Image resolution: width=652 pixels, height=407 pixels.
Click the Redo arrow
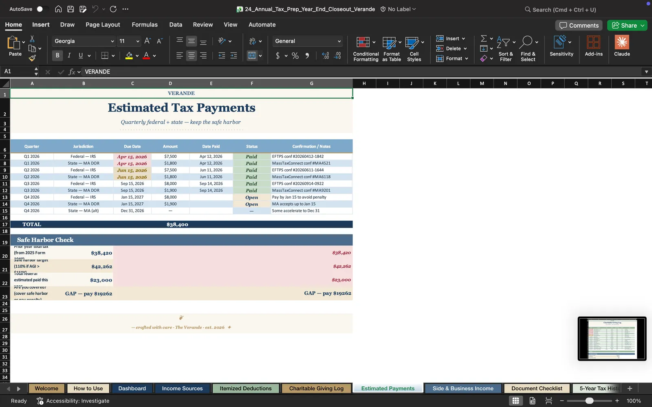[x=113, y=9]
